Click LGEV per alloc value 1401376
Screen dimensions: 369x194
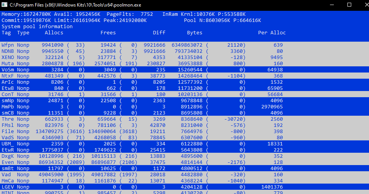pos(272,187)
